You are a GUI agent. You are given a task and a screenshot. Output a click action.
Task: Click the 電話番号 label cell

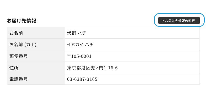coord(36,79)
